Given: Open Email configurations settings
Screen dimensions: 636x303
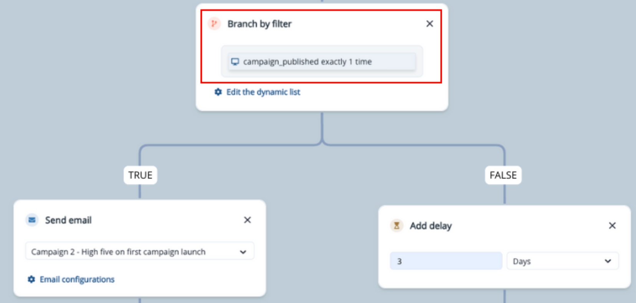Looking at the screenshot, I should [x=77, y=279].
